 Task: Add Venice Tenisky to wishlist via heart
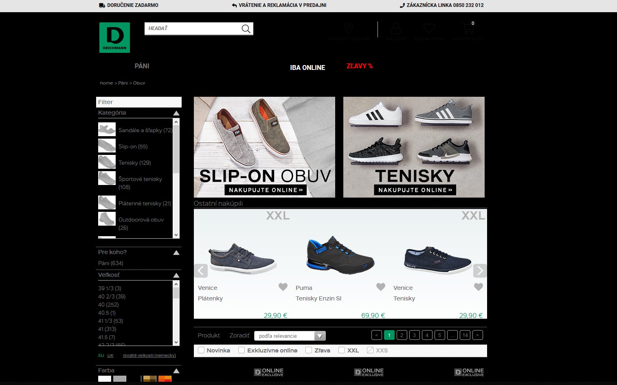479,287
